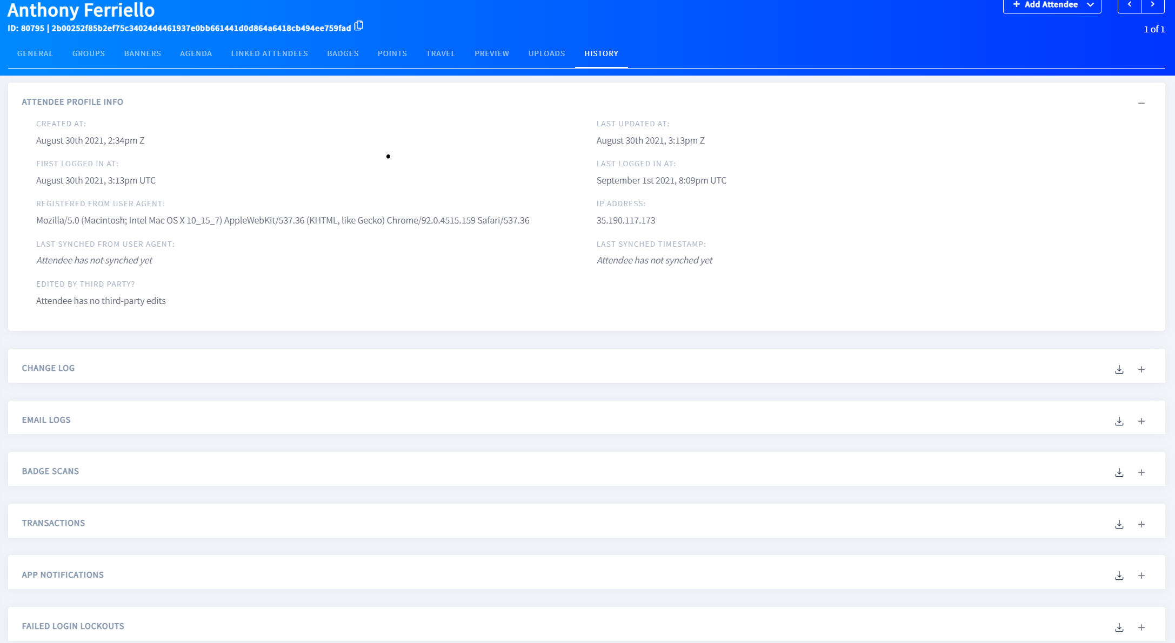1175x643 pixels.
Task: Open the Travel tab
Action: point(440,53)
